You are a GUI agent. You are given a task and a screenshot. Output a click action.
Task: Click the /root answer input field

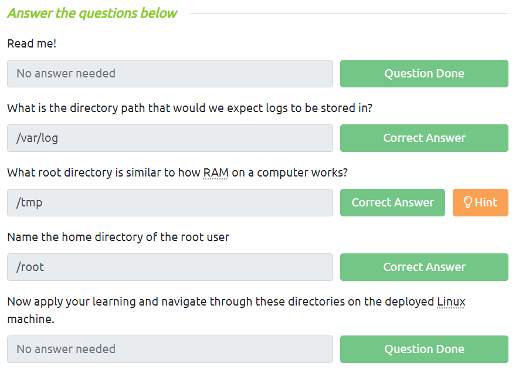point(170,267)
